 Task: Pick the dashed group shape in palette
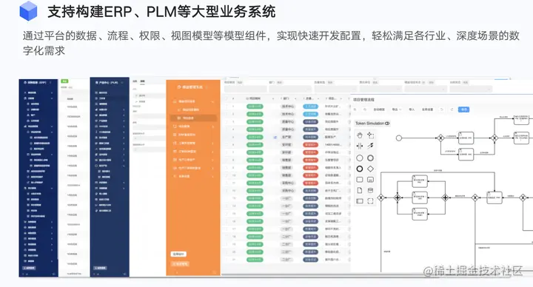coord(371,201)
